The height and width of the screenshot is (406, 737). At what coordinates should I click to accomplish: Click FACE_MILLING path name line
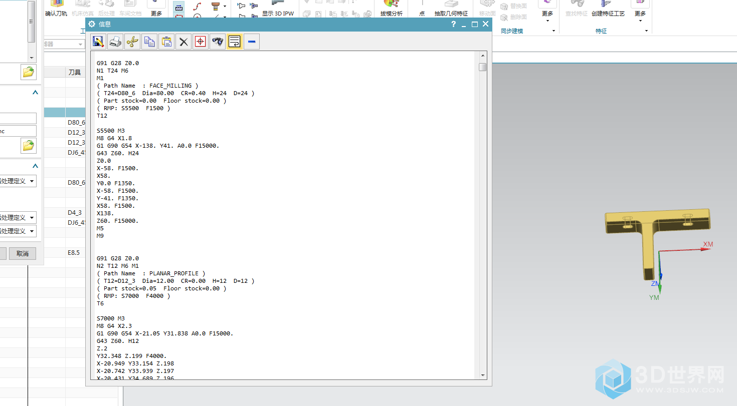(147, 86)
